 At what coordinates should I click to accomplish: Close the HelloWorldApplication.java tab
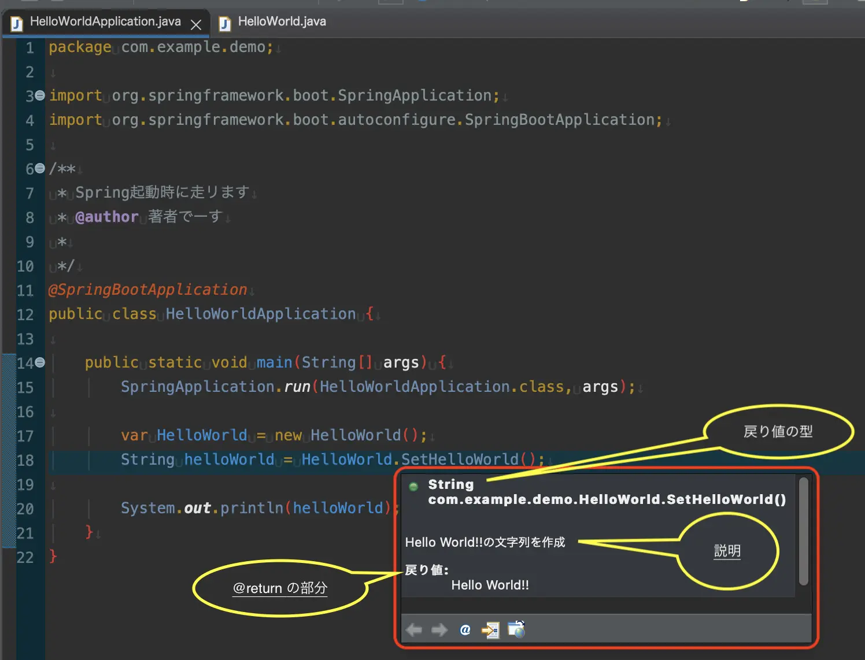(x=197, y=23)
